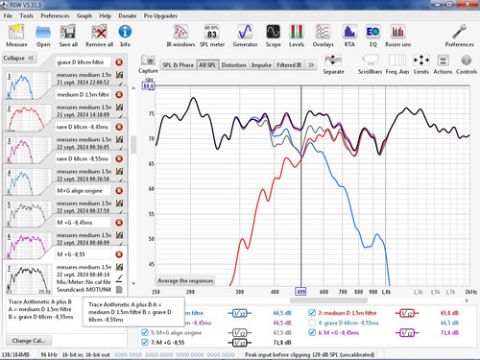The height and width of the screenshot is (360, 480).
Task: Click the black 1/12 smoothing swatch for trace 7
Action: point(240,343)
